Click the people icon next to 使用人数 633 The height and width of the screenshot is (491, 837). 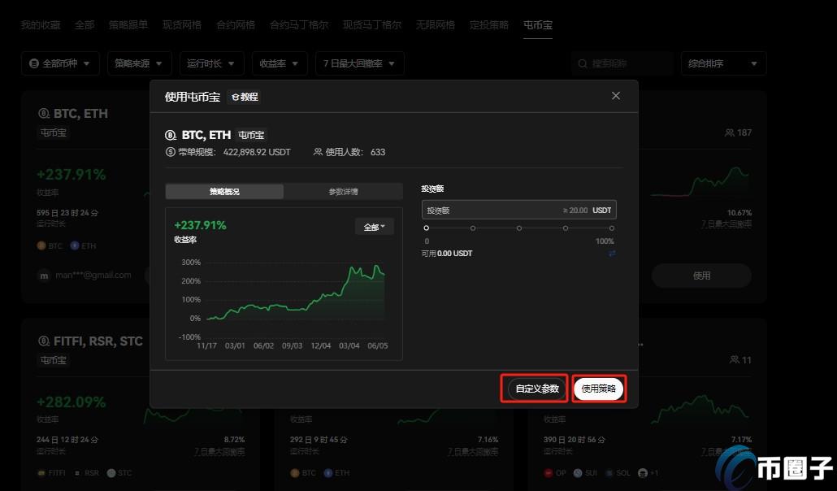point(317,152)
